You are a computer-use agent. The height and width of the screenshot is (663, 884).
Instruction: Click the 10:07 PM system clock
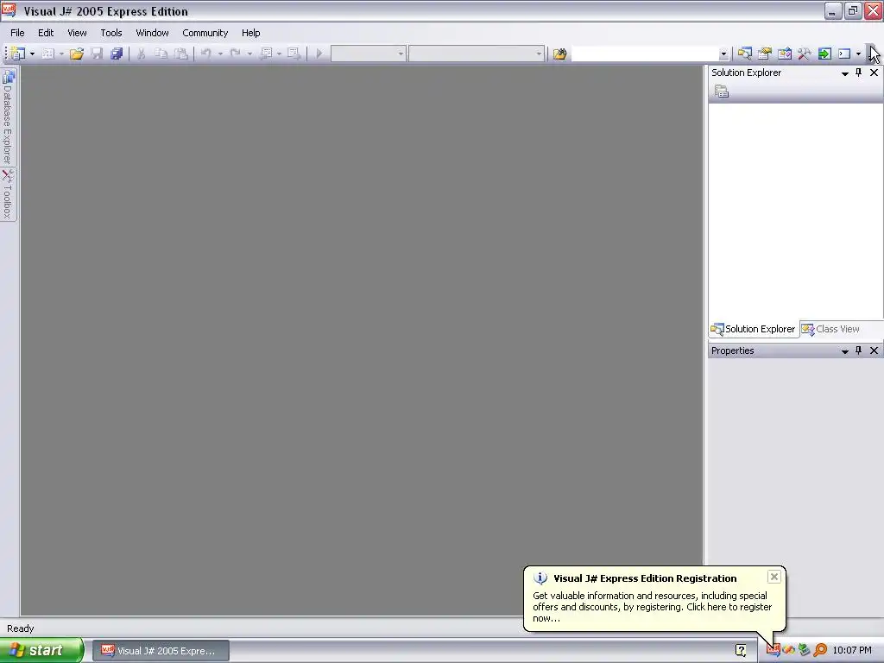pos(852,651)
